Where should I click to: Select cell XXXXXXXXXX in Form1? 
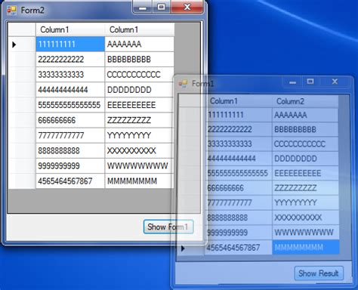305,217
